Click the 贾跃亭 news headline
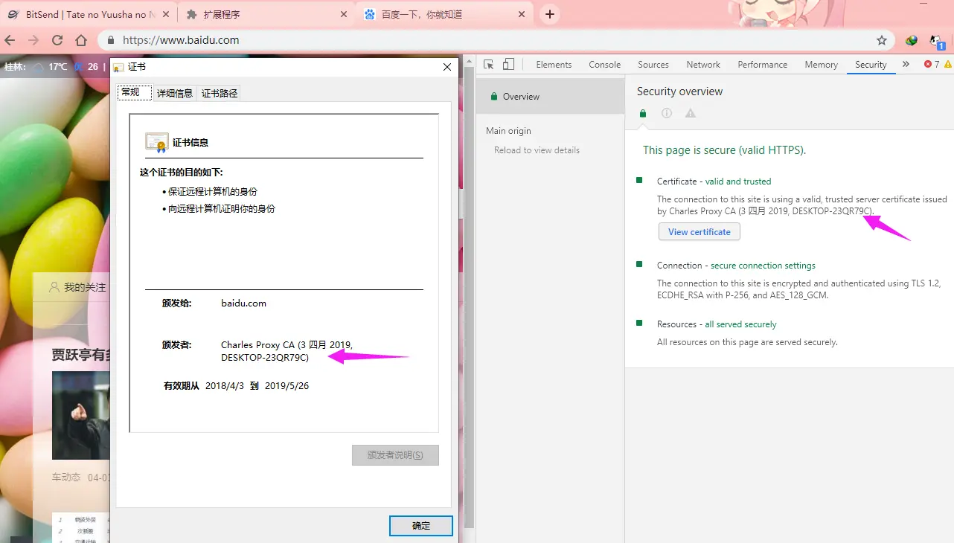954x543 pixels. [x=81, y=355]
